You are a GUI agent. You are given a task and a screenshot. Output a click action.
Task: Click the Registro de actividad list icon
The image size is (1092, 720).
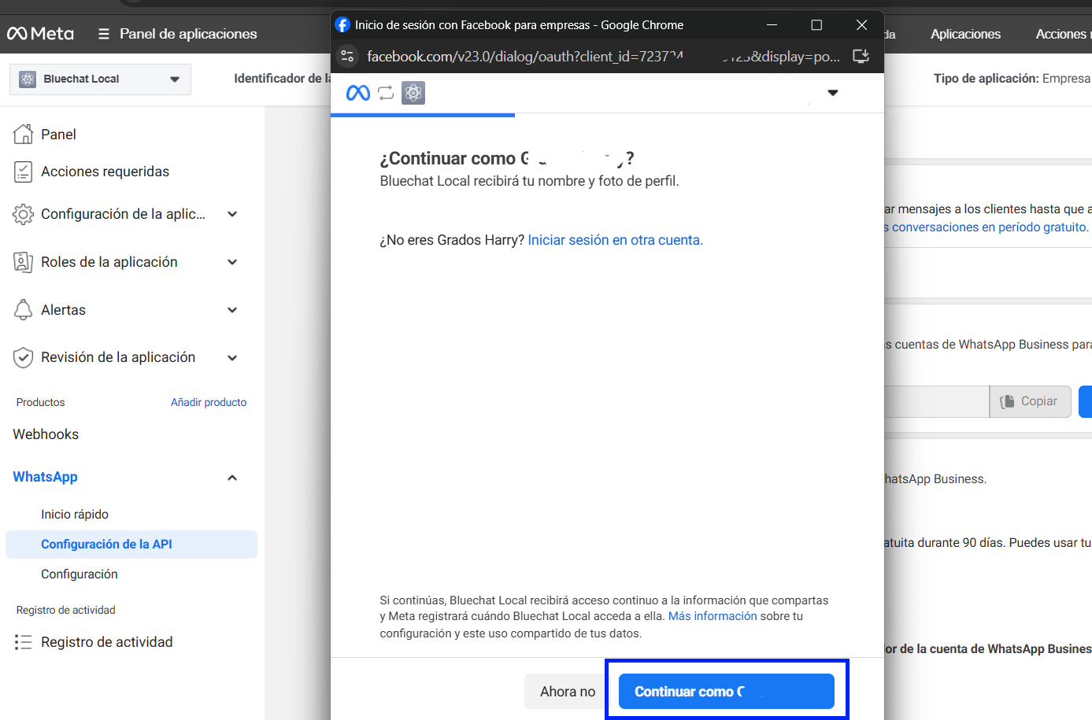[x=23, y=642]
